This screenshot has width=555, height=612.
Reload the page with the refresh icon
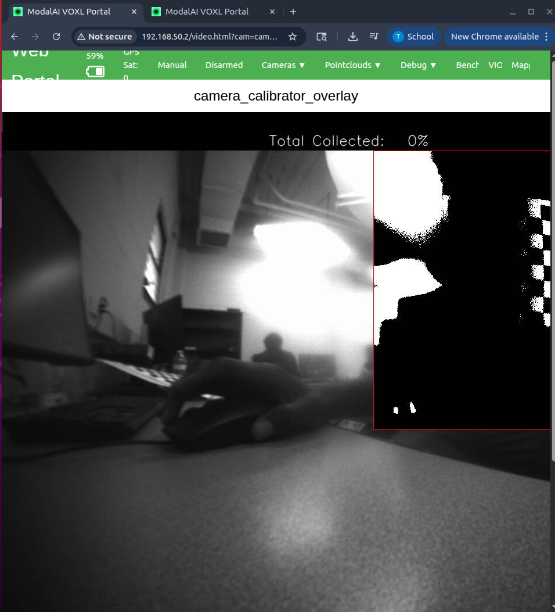(x=56, y=36)
